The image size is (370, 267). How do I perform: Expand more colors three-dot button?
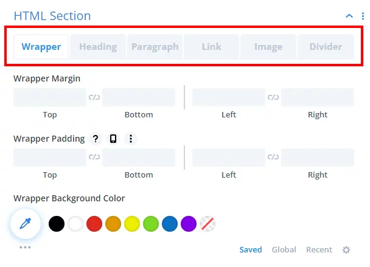click(25, 247)
